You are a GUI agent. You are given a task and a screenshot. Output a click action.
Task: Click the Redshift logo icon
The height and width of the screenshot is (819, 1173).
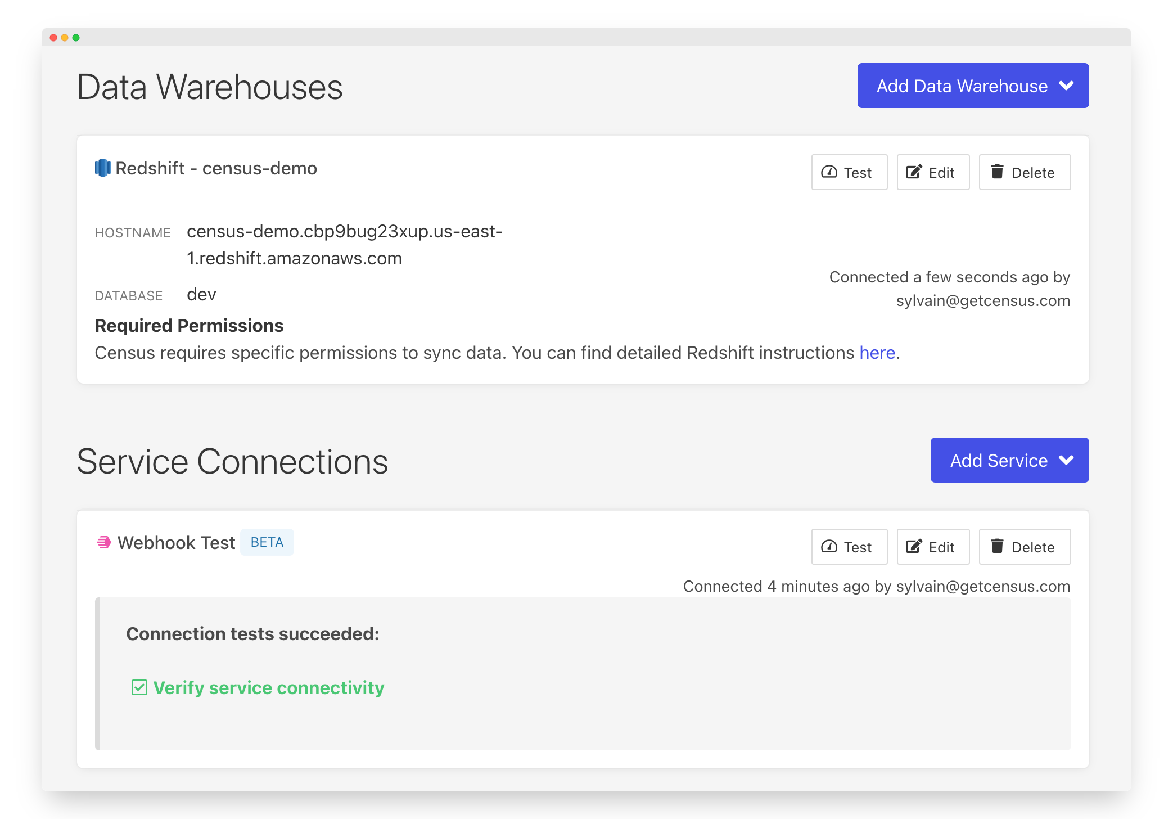click(102, 168)
